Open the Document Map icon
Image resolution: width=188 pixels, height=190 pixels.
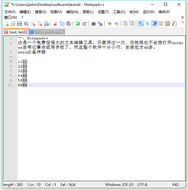click(x=168, y=24)
